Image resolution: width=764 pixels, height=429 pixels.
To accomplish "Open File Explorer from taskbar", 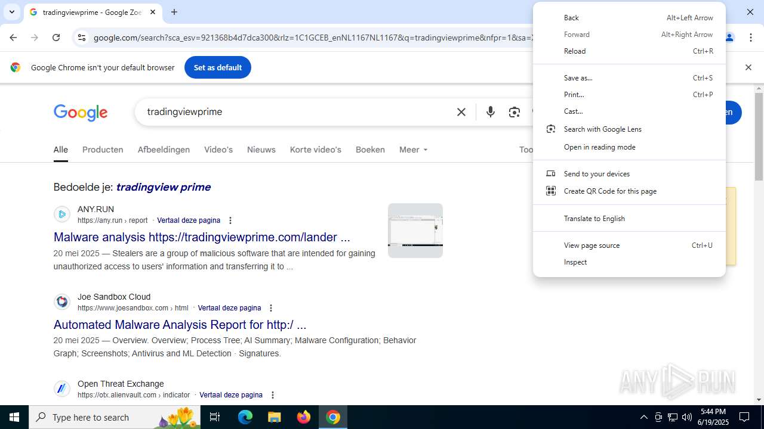I will (x=274, y=417).
